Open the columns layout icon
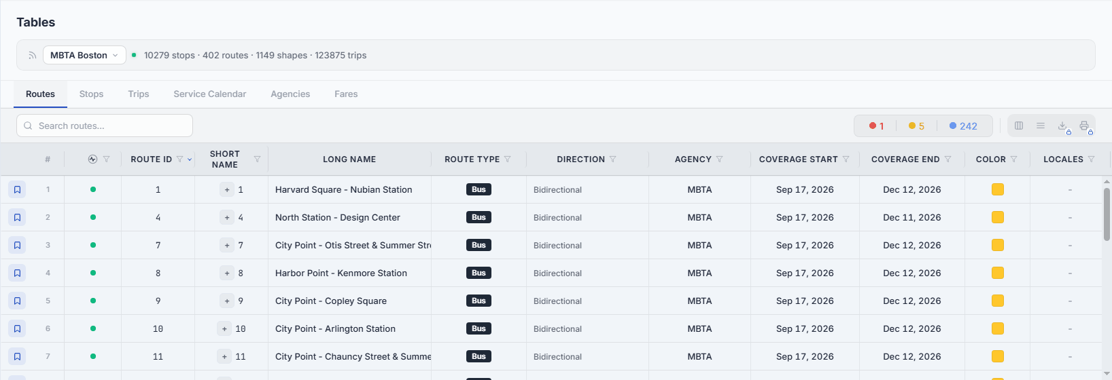 [1019, 126]
